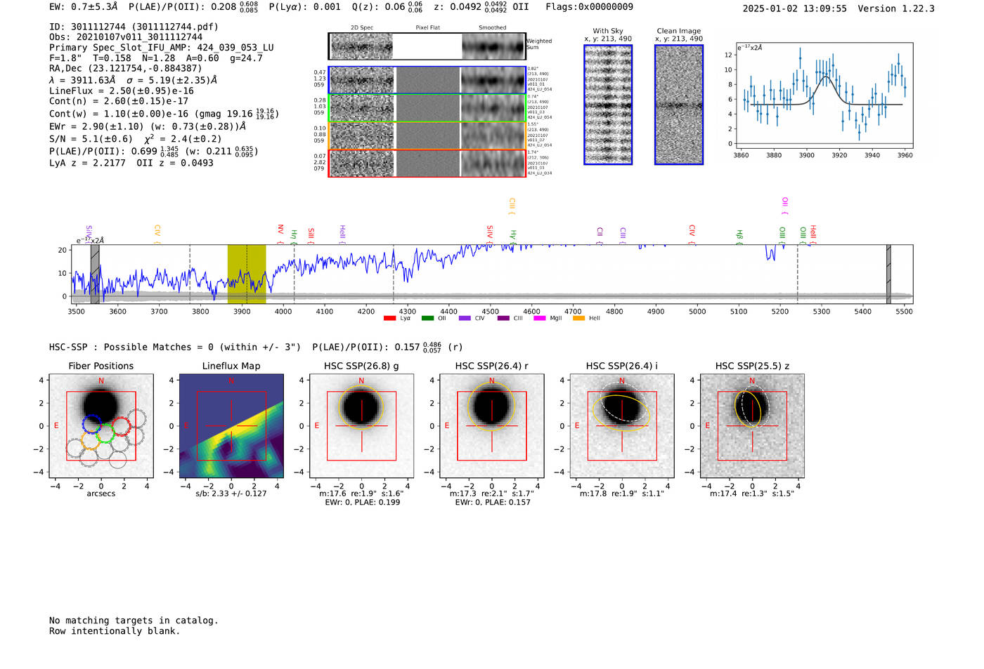Click the red HeII line marker
Screen dimensions: 984x669
(x=813, y=234)
